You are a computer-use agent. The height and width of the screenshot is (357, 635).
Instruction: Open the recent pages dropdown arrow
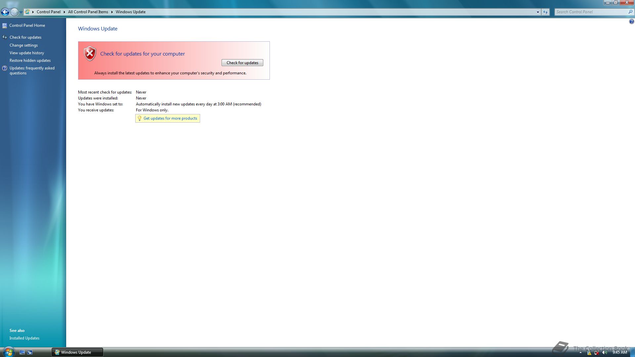click(21, 12)
